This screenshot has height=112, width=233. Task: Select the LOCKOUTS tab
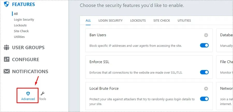[138, 20]
